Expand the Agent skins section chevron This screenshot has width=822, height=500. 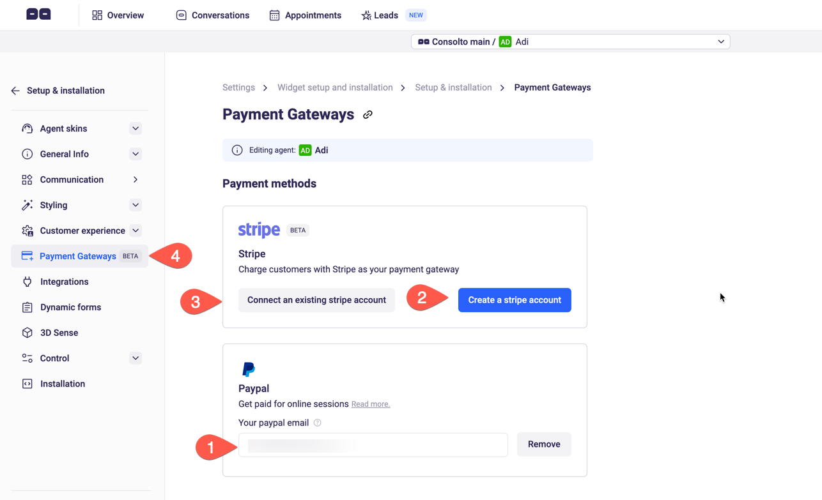136,128
